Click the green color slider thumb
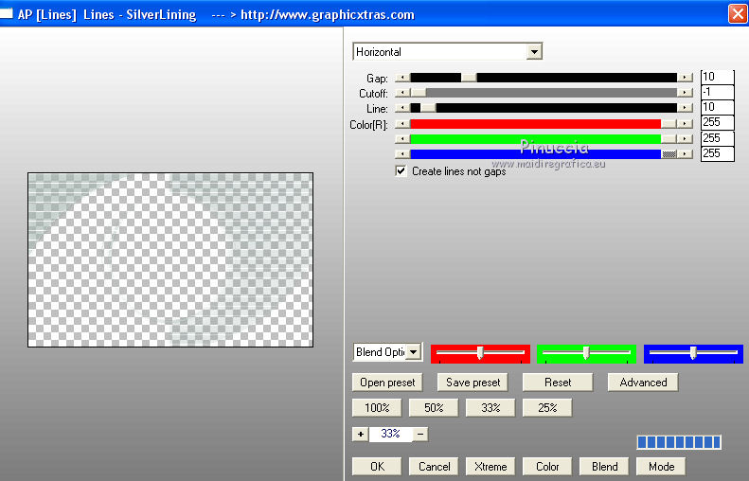 [669, 139]
